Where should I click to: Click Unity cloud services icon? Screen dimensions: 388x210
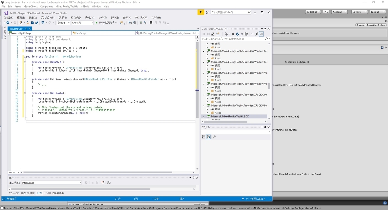(326, 12)
